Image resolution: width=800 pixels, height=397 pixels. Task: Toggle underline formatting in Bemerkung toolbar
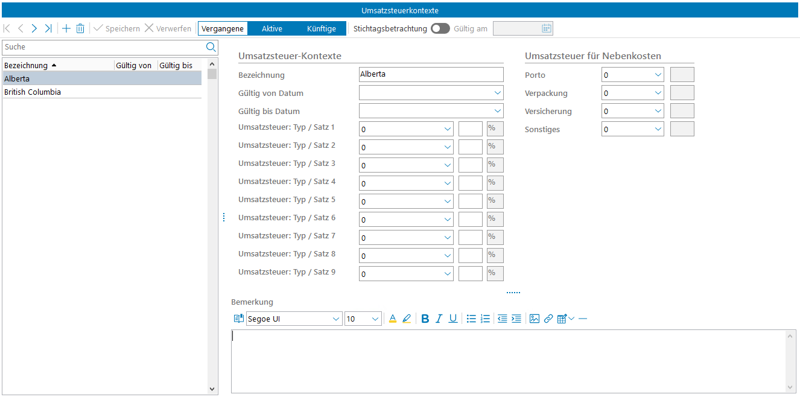point(452,319)
